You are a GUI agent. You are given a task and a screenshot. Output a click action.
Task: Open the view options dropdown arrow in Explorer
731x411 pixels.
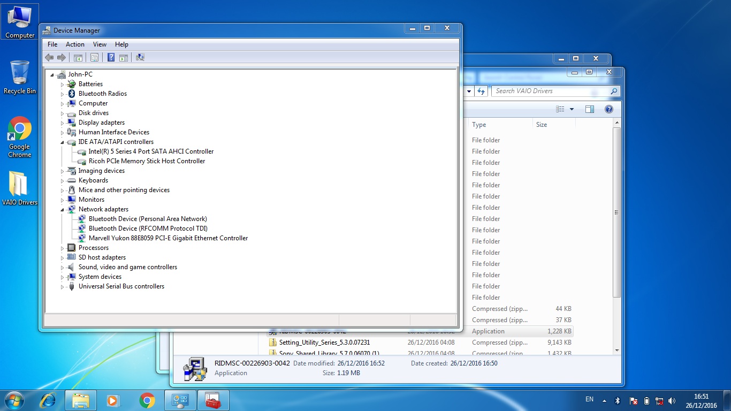point(572,109)
